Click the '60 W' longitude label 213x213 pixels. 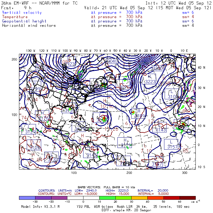[x=107, y=51]
